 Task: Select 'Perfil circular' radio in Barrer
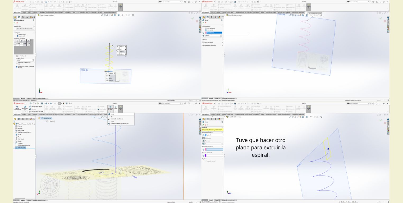coord(206,30)
